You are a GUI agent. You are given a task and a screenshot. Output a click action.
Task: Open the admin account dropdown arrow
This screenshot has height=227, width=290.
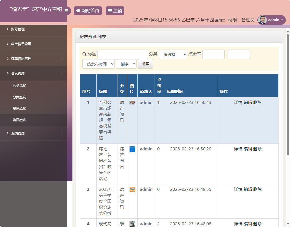tap(282, 20)
